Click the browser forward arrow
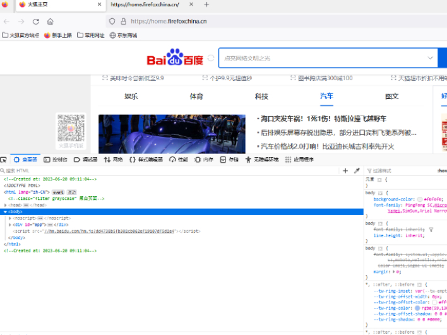This screenshot has height=335, width=447. [21, 21]
